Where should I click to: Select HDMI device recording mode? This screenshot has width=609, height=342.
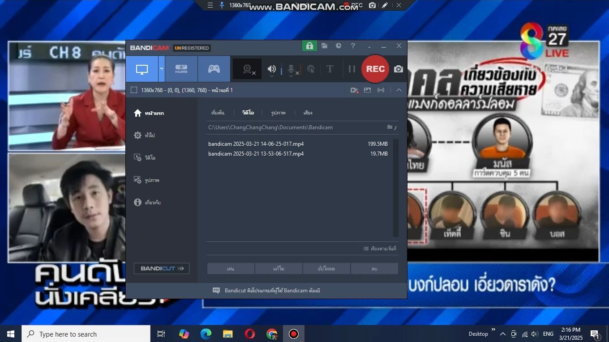181,69
